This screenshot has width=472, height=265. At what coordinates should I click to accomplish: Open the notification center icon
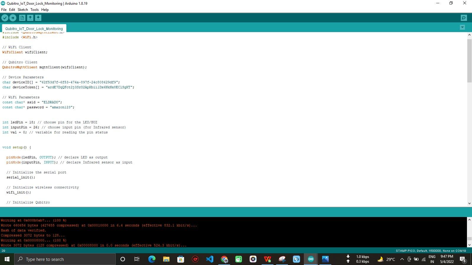click(463, 259)
